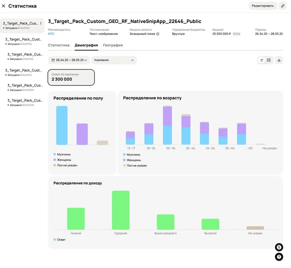Copy campaign link with the chain icon
The height and width of the screenshot is (268, 291).
pyautogui.click(x=283, y=6)
